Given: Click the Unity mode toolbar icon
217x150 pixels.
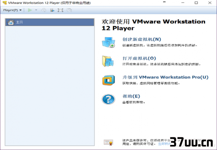Looking at the screenshot, I should [x=69, y=10].
